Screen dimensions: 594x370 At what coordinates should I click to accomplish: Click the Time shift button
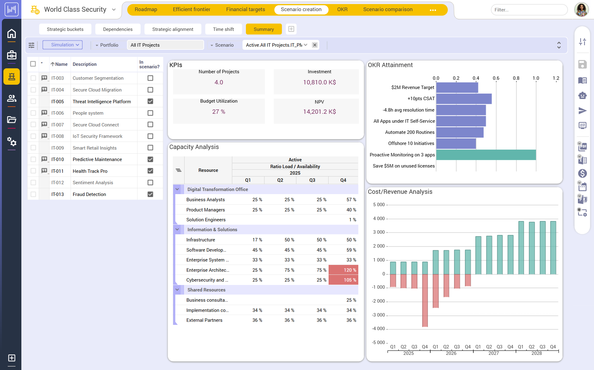223,29
